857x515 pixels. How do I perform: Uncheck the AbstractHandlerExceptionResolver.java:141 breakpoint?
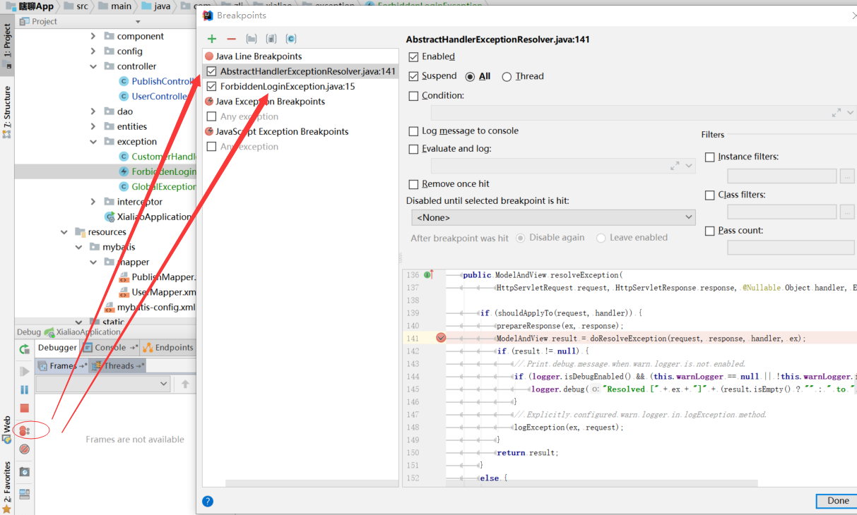pyautogui.click(x=211, y=71)
